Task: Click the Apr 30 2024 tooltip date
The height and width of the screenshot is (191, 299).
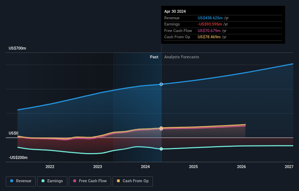Action: (175, 11)
